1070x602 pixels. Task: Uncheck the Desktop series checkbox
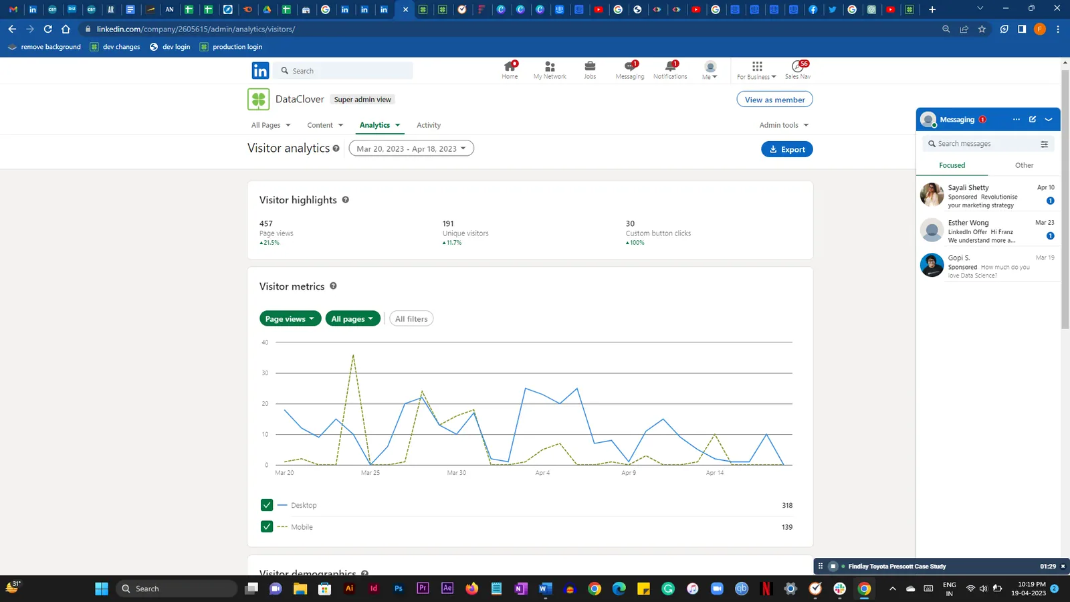click(267, 505)
